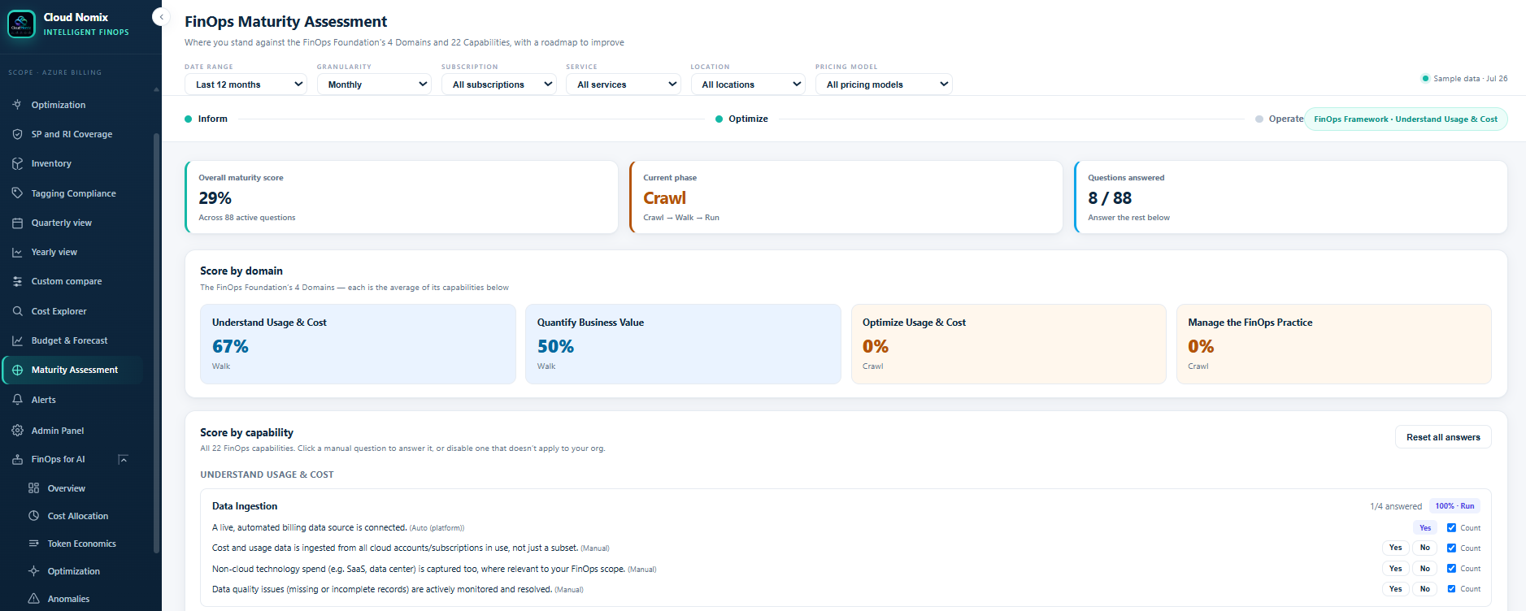
Task: Click the Yearly view chart icon
Action: [17, 252]
